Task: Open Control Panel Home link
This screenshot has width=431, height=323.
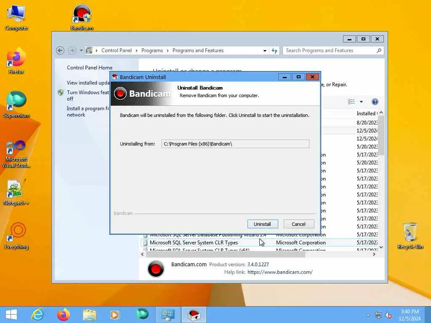Action: pos(90,68)
